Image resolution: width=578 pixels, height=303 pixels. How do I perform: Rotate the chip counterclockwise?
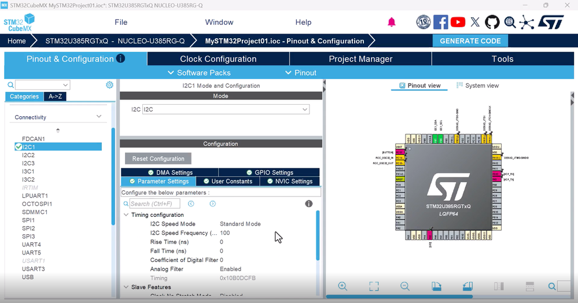467,286
